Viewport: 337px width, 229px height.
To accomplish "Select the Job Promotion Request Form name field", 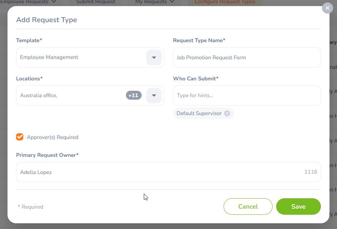I will [x=247, y=57].
